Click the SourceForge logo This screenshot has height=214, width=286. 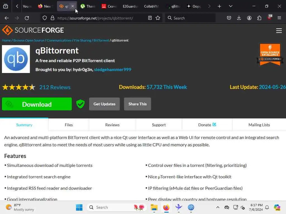33,30
